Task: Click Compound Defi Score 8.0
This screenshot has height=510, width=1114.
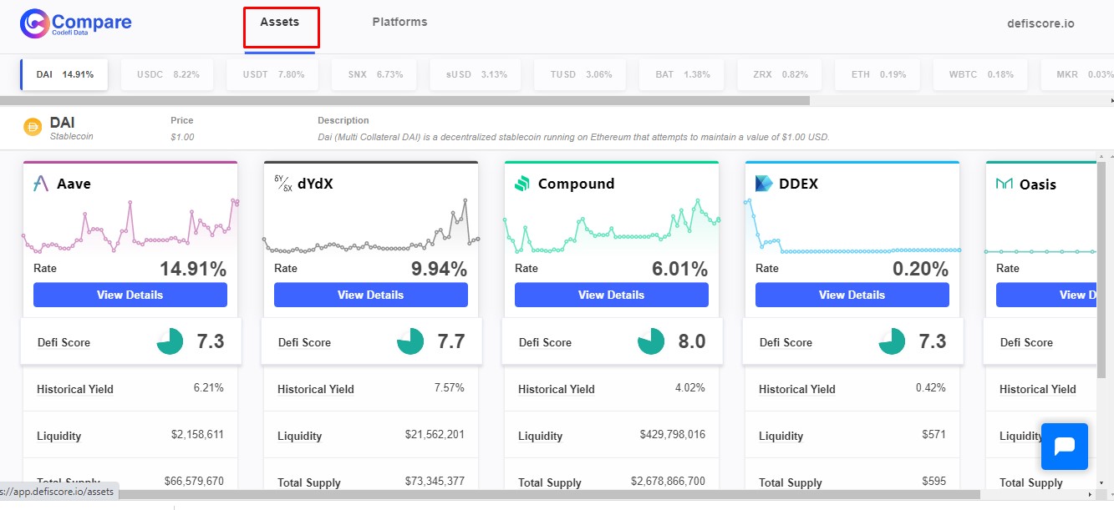Action: click(692, 341)
